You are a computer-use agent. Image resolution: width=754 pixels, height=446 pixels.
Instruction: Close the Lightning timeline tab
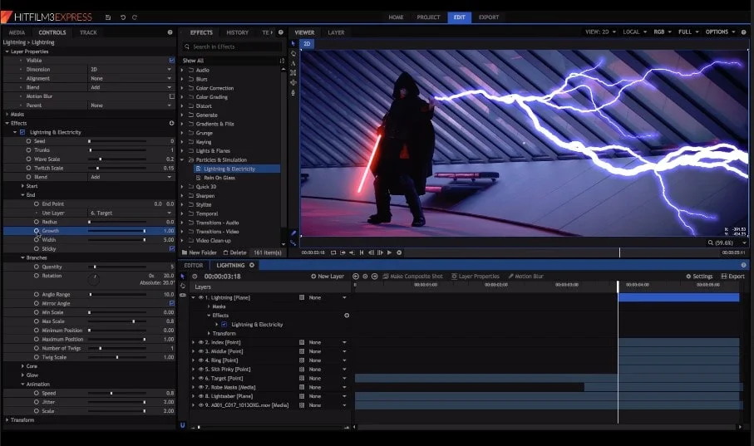click(x=252, y=265)
